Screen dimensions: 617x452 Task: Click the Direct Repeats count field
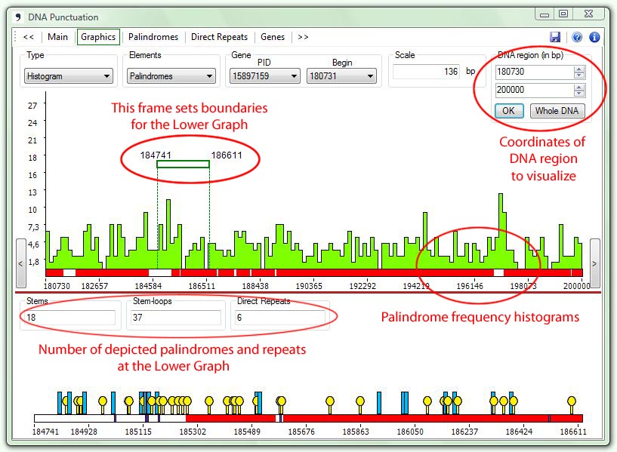point(279,318)
